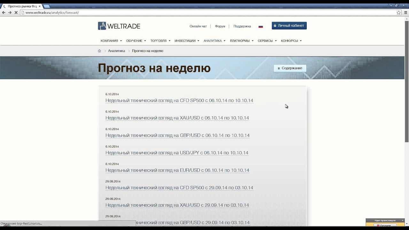Expand the КОНКУРСЫ menu
This screenshot has width=409, height=230.
point(291,41)
